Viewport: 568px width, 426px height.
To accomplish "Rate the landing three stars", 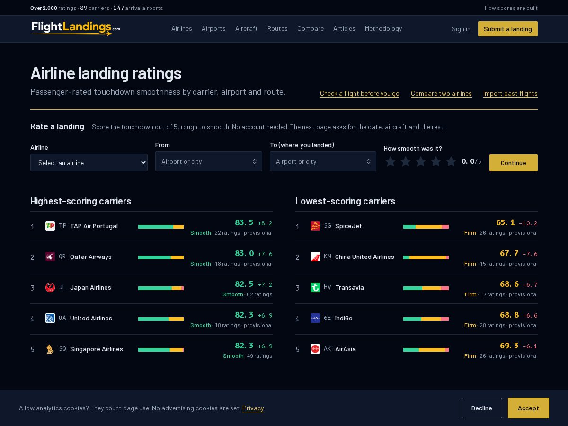I will (x=421, y=161).
